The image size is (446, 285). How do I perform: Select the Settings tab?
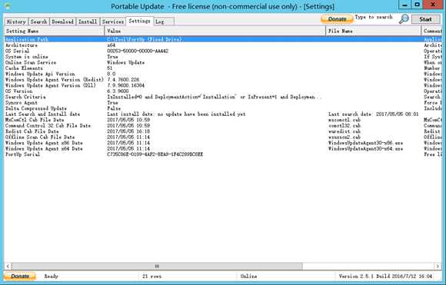tap(139, 21)
